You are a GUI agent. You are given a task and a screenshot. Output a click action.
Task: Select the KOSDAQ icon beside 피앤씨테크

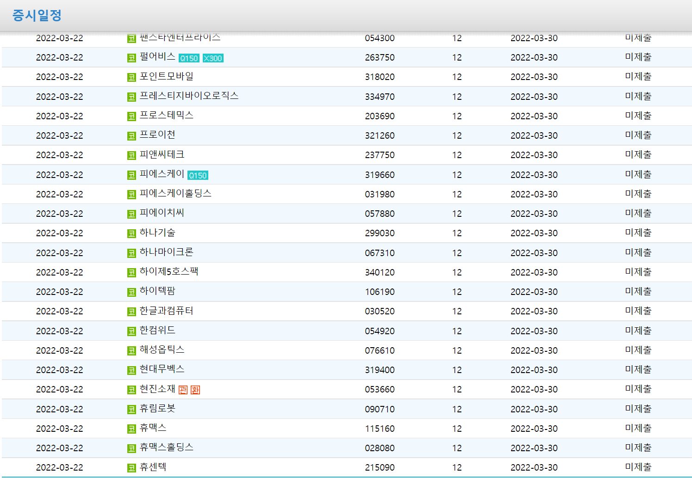[131, 155]
